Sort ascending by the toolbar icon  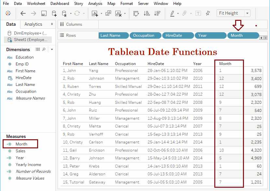pyautogui.click(x=147, y=13)
